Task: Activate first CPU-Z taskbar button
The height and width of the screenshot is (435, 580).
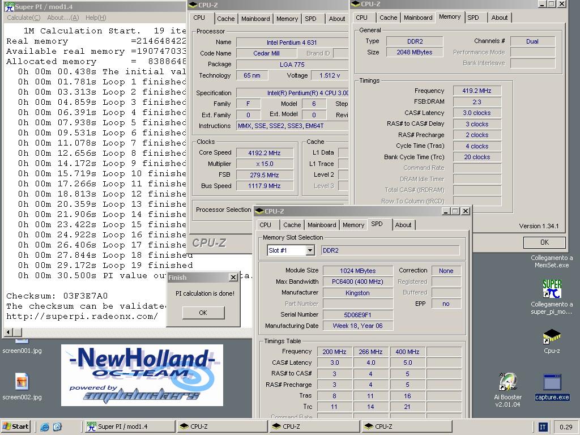Action: click(x=221, y=427)
